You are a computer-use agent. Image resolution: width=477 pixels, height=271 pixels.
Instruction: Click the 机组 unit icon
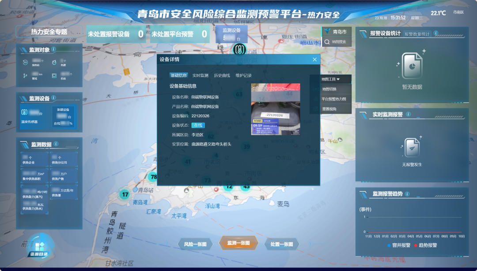tap(55, 75)
